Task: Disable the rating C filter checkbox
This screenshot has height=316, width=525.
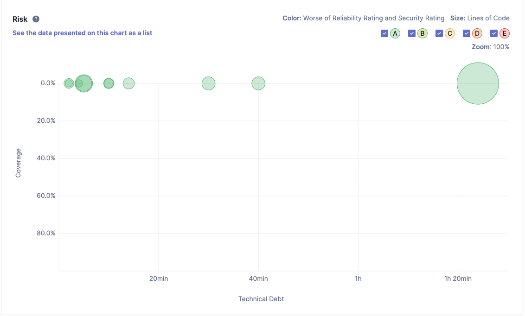Action: click(439, 33)
